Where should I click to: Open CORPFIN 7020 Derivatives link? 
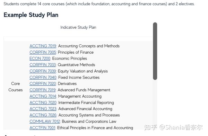43,83
